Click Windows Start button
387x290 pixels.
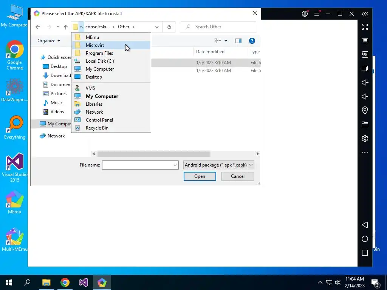tap(9, 282)
